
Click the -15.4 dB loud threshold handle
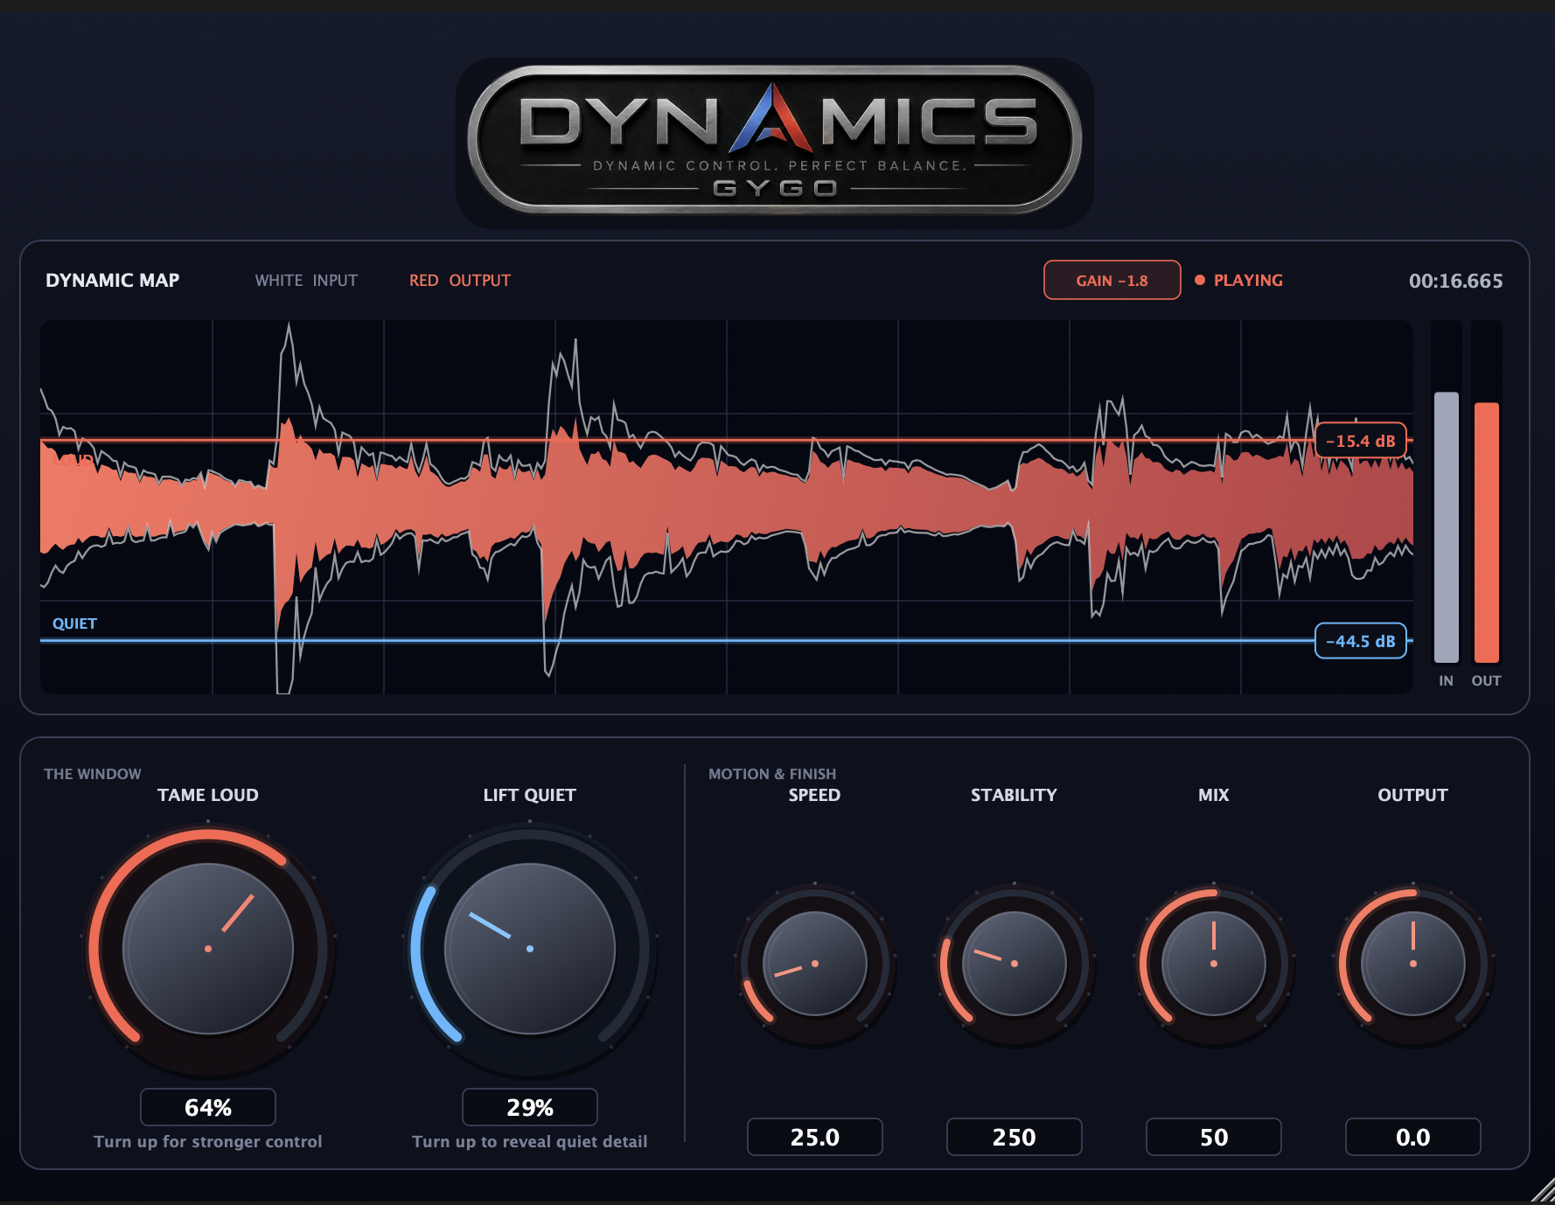[x=1361, y=441]
